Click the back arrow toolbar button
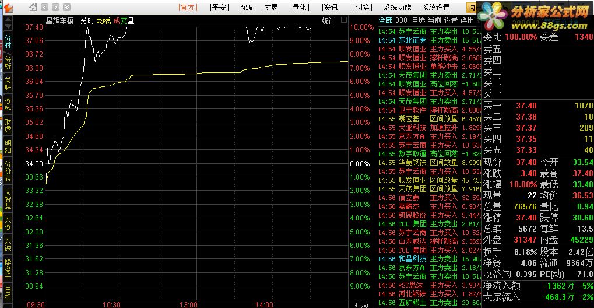594x308 pixels. 45,7
